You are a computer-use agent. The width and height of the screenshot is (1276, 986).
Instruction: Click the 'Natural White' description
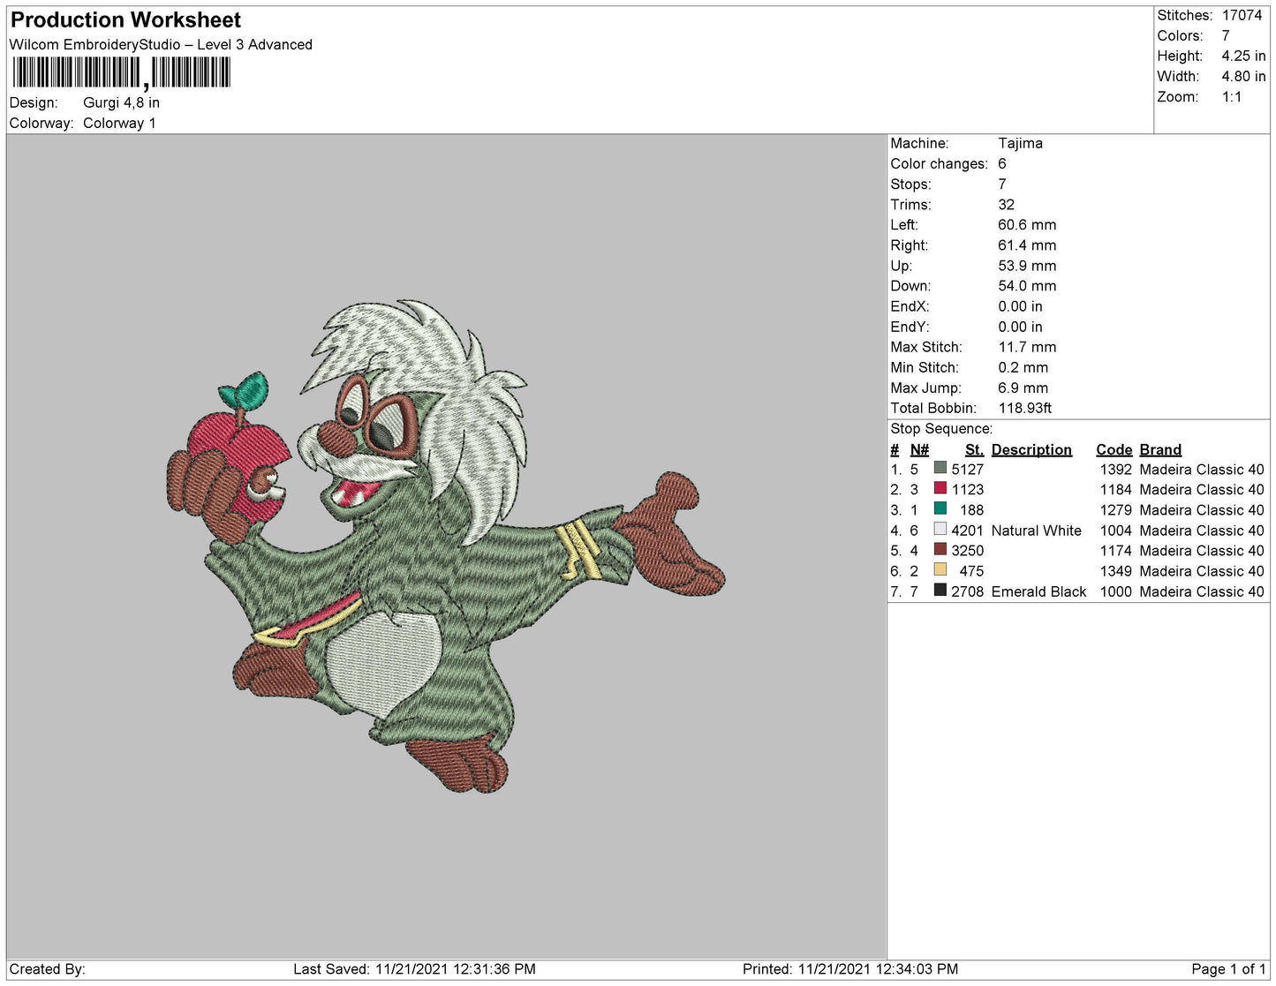click(1036, 530)
